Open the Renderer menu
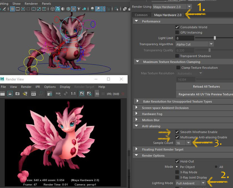 coord(31,4)
